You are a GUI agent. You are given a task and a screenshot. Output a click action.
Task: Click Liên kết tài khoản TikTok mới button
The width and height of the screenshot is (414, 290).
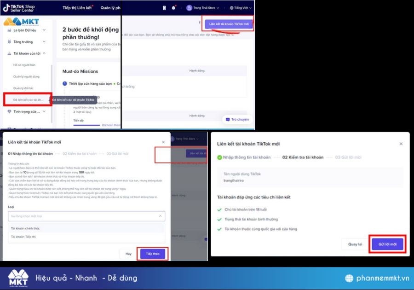(229, 24)
